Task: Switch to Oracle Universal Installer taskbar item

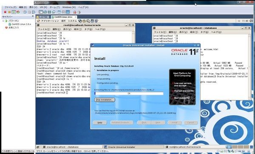Action: [x=133, y=147]
